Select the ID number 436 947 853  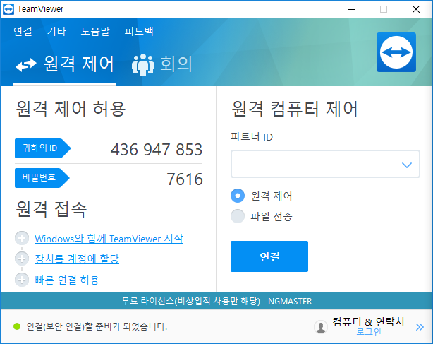pos(157,150)
